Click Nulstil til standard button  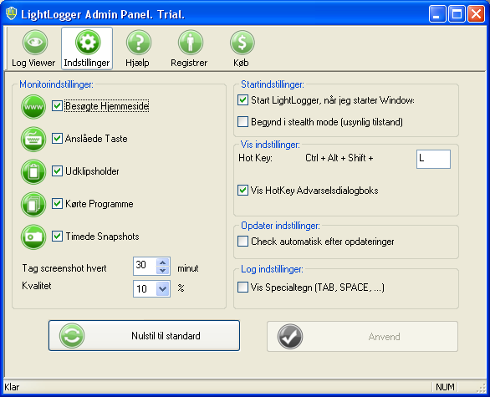click(144, 336)
